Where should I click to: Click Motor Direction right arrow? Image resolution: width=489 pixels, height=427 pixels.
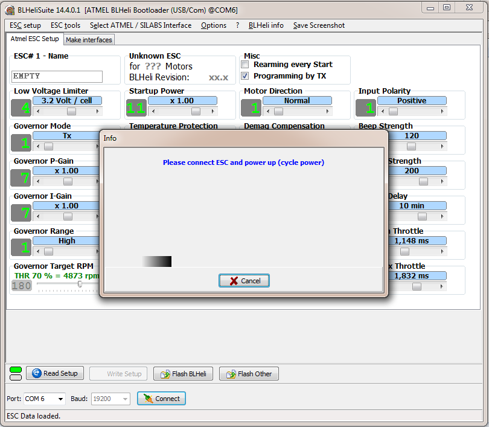point(327,111)
